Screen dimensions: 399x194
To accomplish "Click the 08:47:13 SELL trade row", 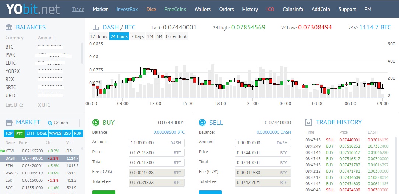I will point(347,140).
